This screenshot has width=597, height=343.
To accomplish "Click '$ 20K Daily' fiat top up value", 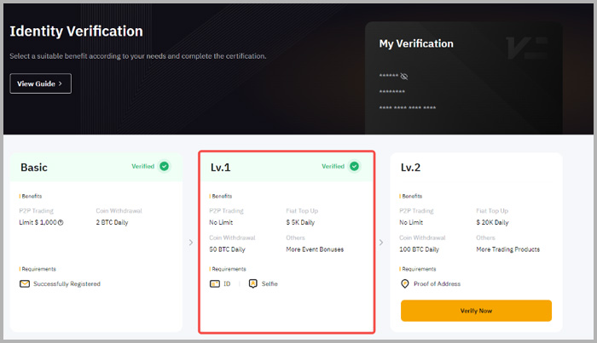I will (492, 223).
